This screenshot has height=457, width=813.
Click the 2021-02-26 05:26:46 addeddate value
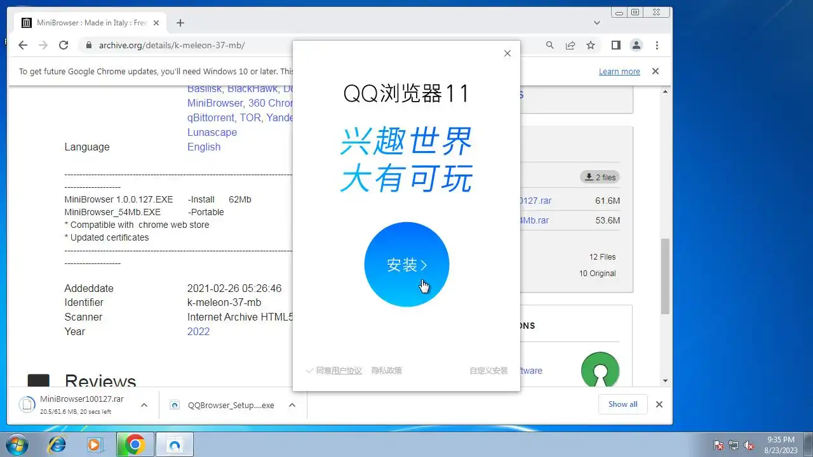[x=234, y=288]
